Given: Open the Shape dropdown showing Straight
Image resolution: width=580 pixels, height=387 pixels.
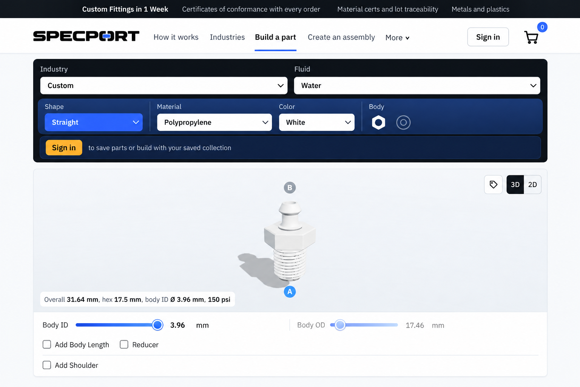Looking at the screenshot, I should pyautogui.click(x=94, y=122).
